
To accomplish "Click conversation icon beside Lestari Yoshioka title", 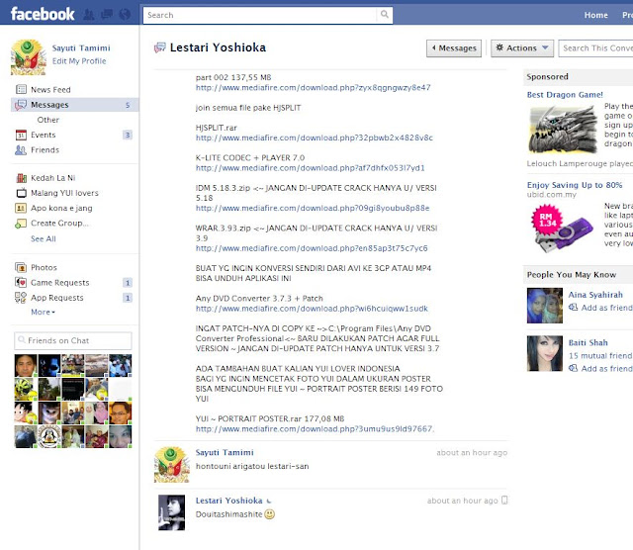I will (160, 47).
